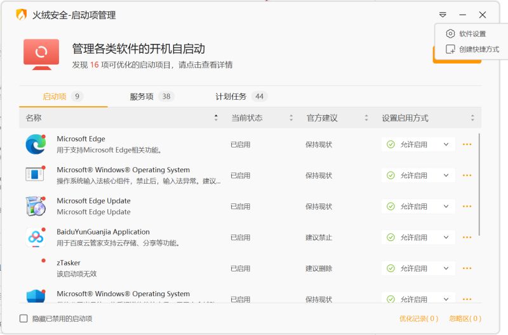
Task: Click green check icon in zTasker row
Action: click(x=391, y=268)
